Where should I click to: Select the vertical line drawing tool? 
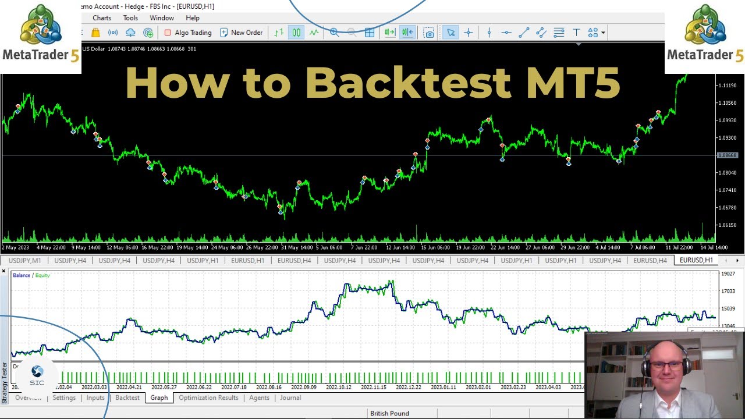point(489,33)
